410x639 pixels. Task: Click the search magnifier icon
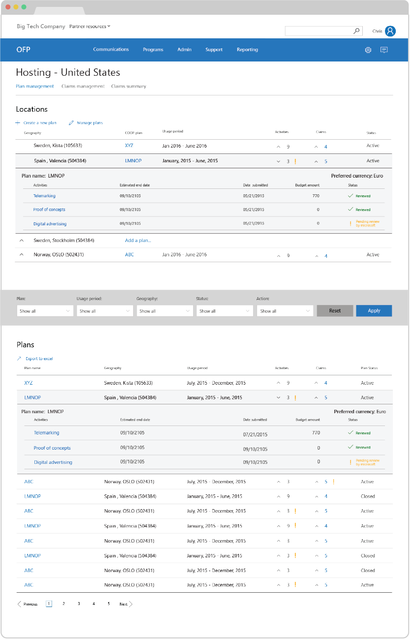356,30
